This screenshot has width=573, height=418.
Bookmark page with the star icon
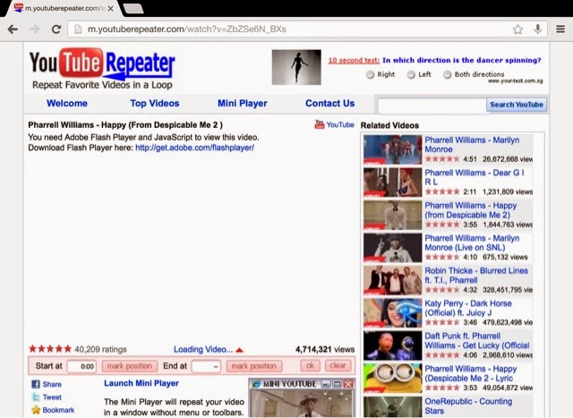point(517,30)
